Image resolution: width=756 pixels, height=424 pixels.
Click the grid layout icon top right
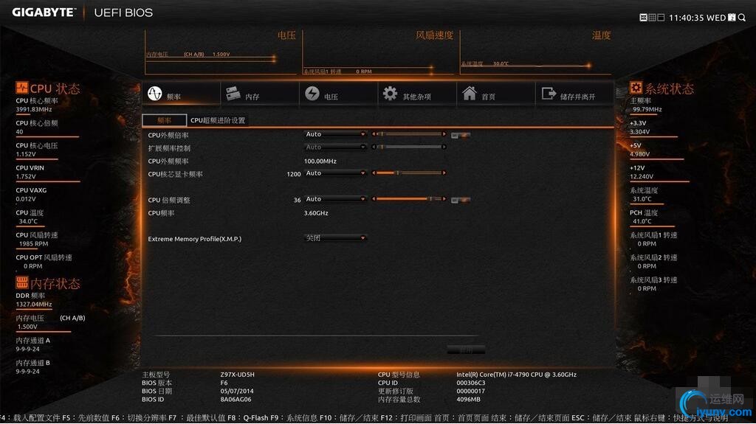653,18
